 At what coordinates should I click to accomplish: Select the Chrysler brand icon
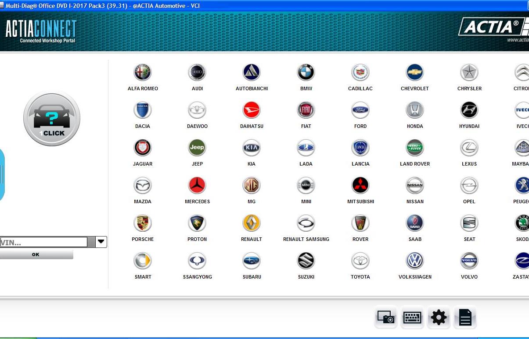point(469,72)
